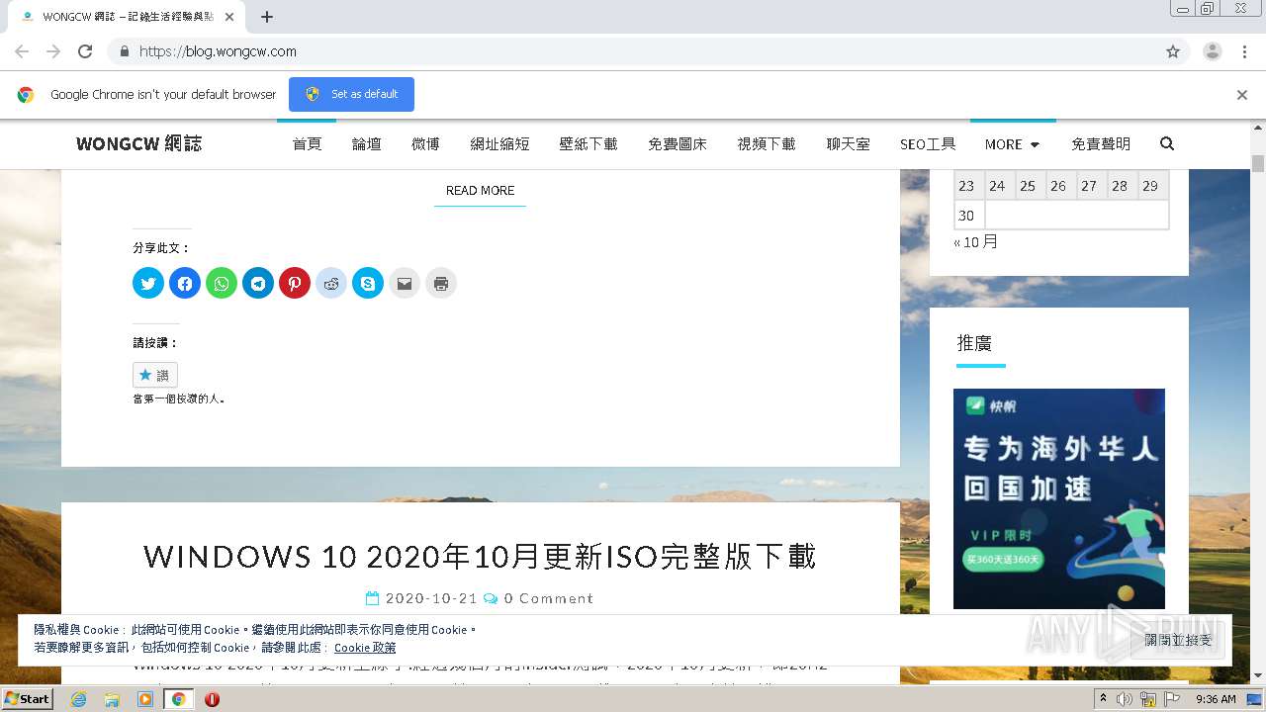The height and width of the screenshot is (712, 1266).
Task: Click the volume tray icon
Action: [1125, 699]
